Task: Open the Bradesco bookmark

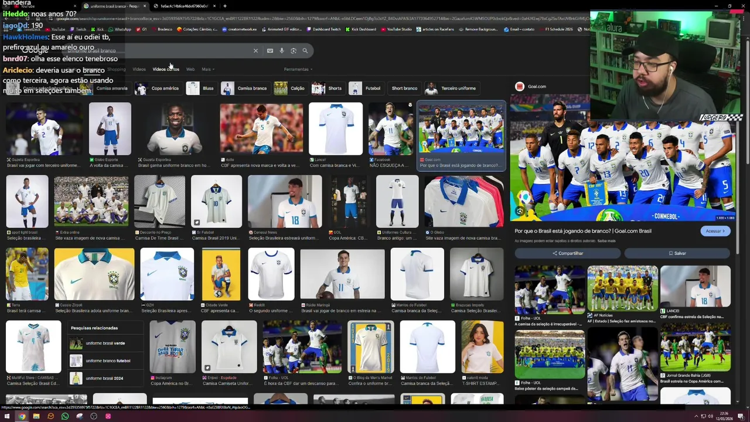Action: (x=162, y=29)
